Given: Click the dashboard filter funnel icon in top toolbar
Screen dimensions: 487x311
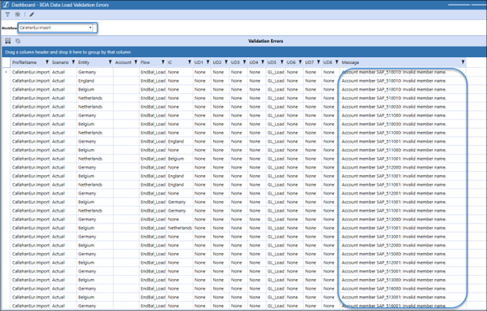Looking at the screenshot, I should point(8,14).
